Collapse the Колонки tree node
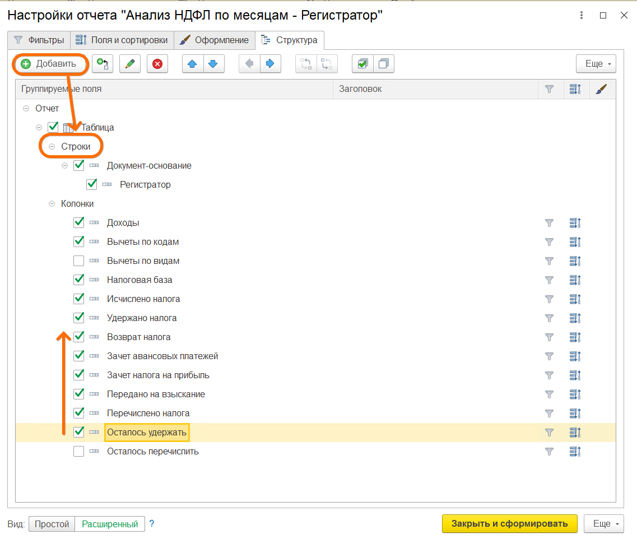This screenshot has width=637, height=539. [x=52, y=204]
